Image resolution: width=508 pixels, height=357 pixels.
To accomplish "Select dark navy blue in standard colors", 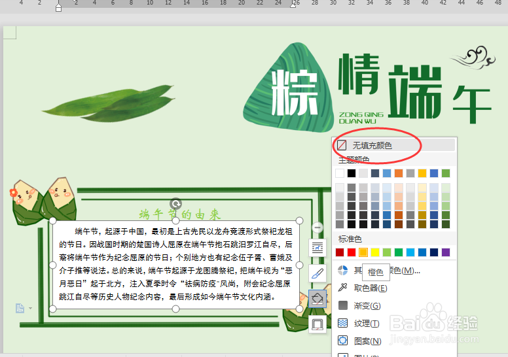I will [x=434, y=252].
